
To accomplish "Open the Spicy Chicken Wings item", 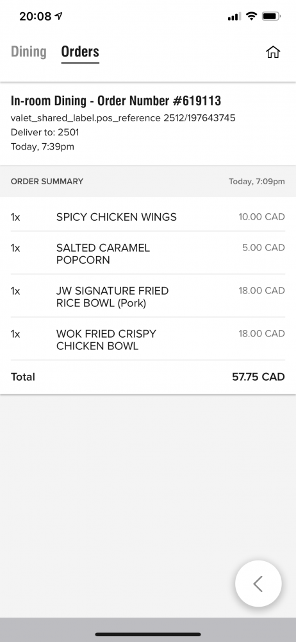I will [148, 216].
